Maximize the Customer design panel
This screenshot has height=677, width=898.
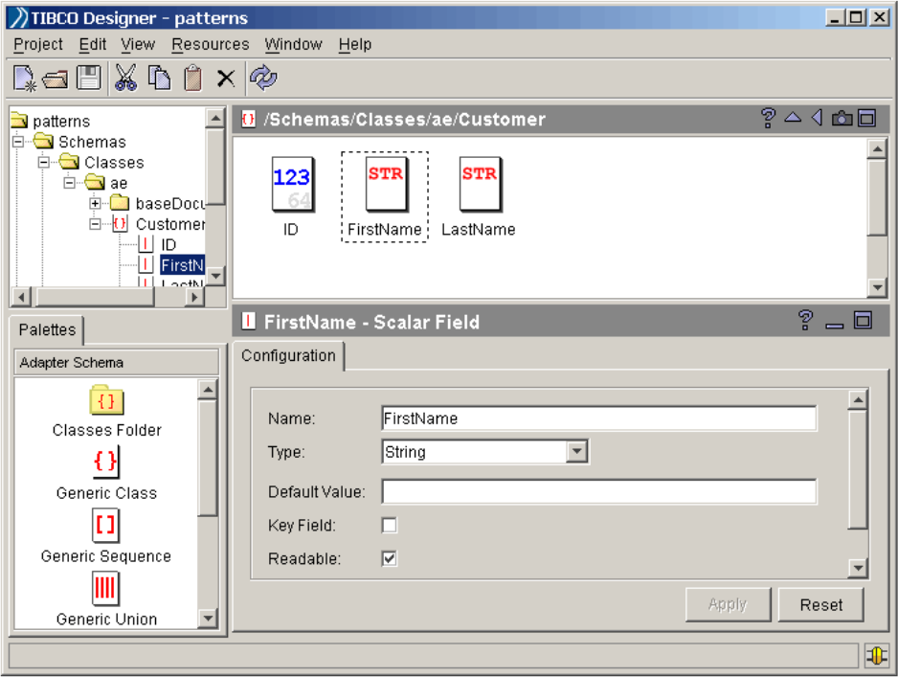pos(867,118)
